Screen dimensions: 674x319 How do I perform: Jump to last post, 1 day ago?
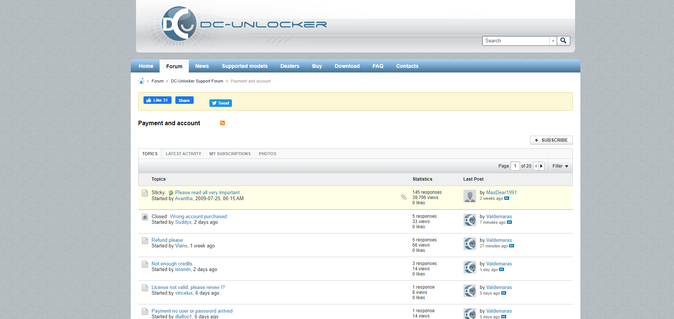coord(501,270)
